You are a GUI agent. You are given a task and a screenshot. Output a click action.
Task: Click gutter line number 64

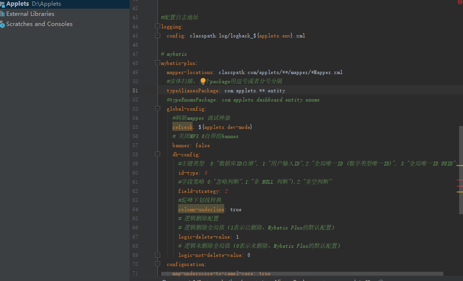(135, 210)
